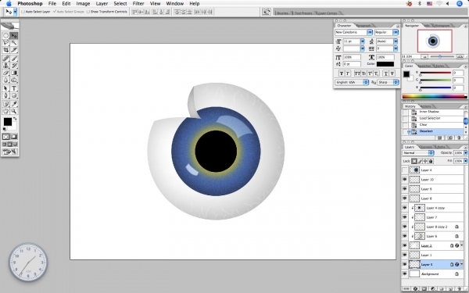Select the Shape tool
Viewport: 469px width, 293px height.
[x=14, y=95]
